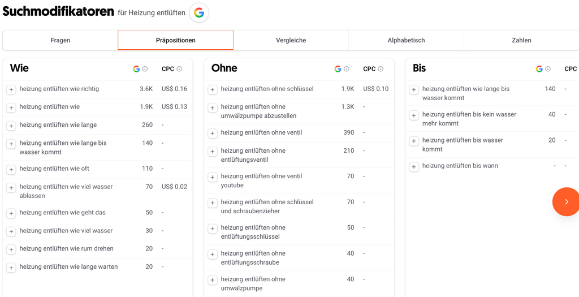Click the CPC column header in Ohne card
The image size is (579, 297).
[369, 68]
